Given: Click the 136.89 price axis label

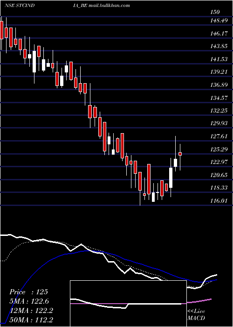Looking at the screenshot, I should click(x=219, y=85).
